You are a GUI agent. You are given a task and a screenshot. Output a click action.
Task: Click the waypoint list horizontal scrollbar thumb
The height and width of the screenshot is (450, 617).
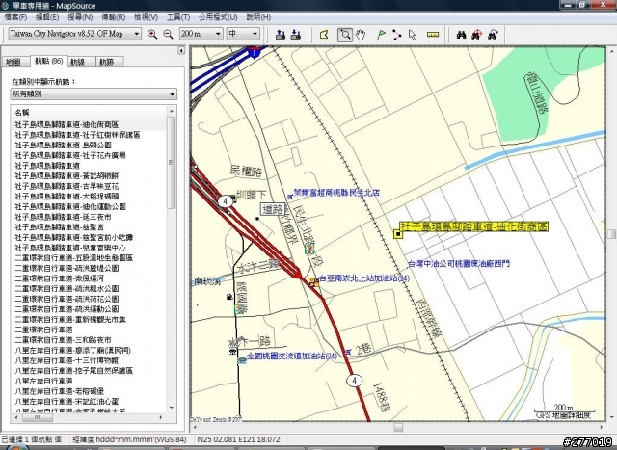(x=37, y=418)
